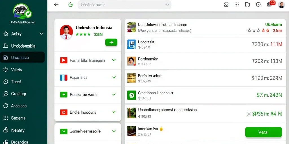
Task: Click the chat icon beside Crcalugr
Action: [x=6, y=94]
